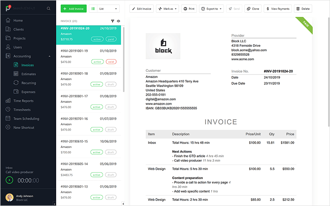Select invoice #INV-20190901-18
330x206 pixels.
pyautogui.click(x=89, y=79)
